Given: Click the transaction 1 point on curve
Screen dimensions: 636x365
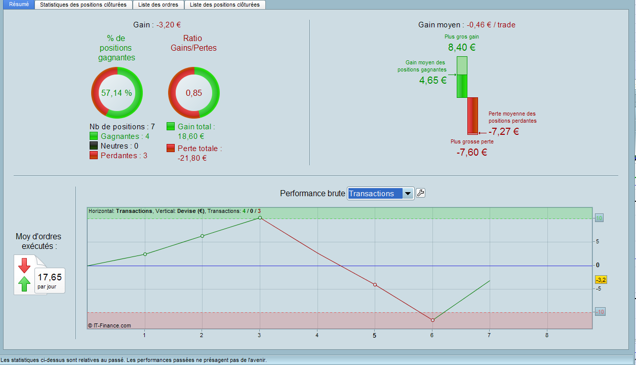Looking at the screenshot, I should (145, 254).
